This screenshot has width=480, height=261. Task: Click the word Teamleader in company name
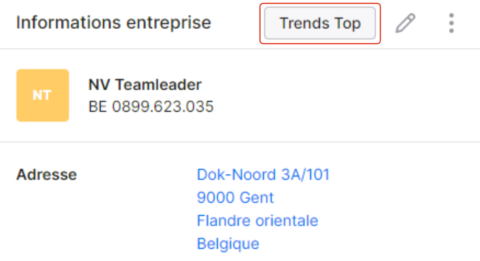(x=159, y=85)
